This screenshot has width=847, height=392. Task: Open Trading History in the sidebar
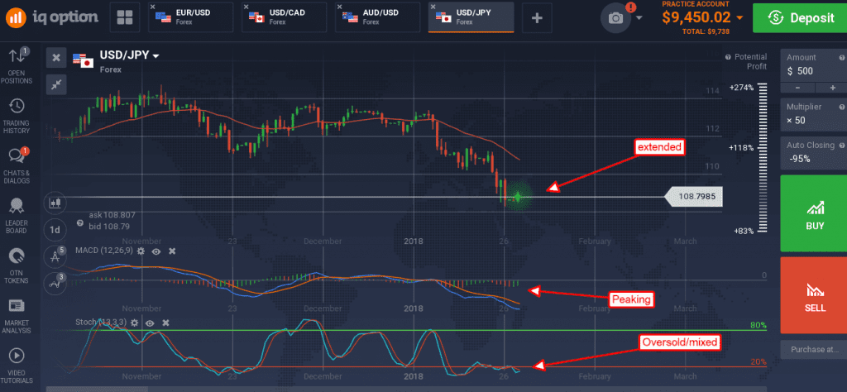pos(17,116)
